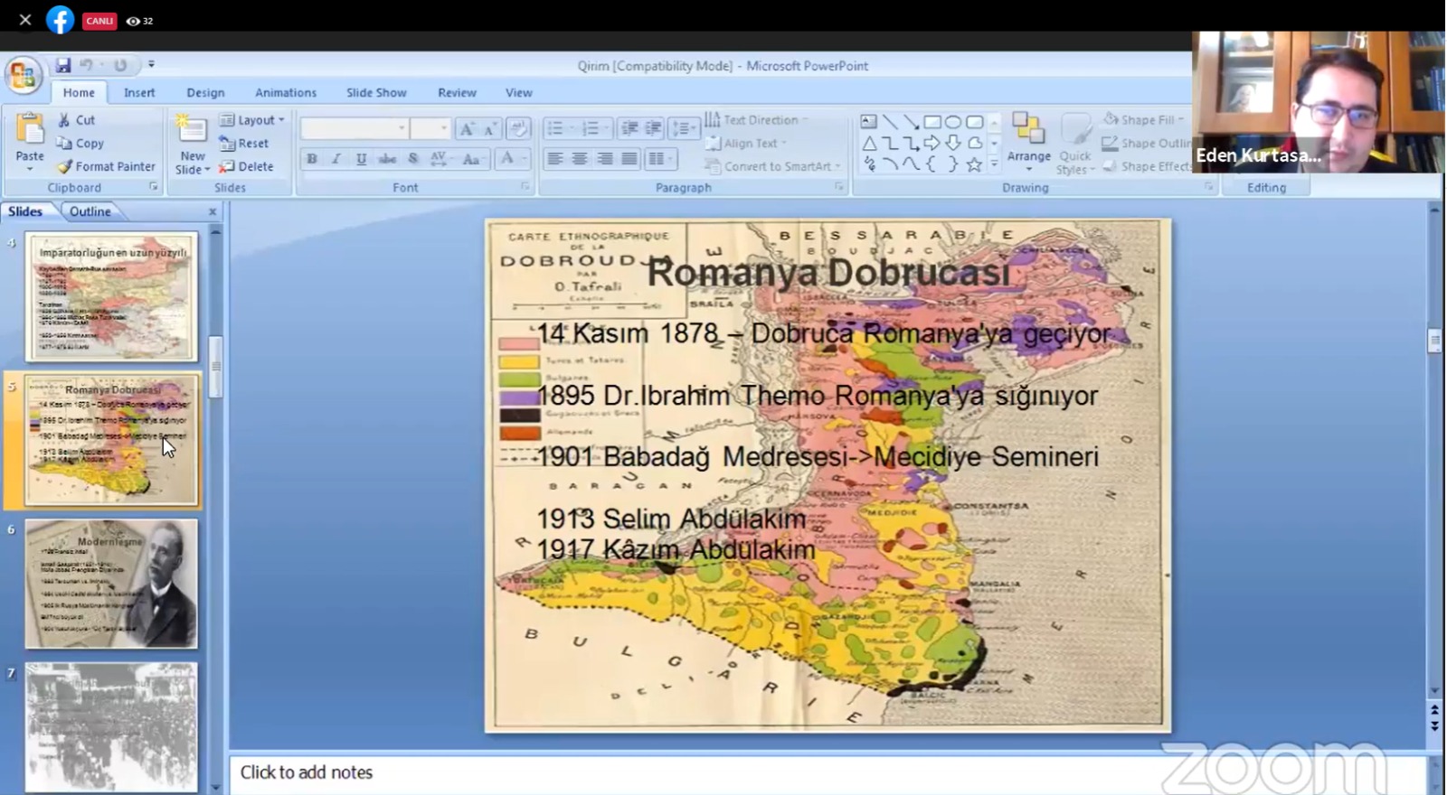Toggle Text Shadow formatting
1447x795 pixels.
[413, 159]
